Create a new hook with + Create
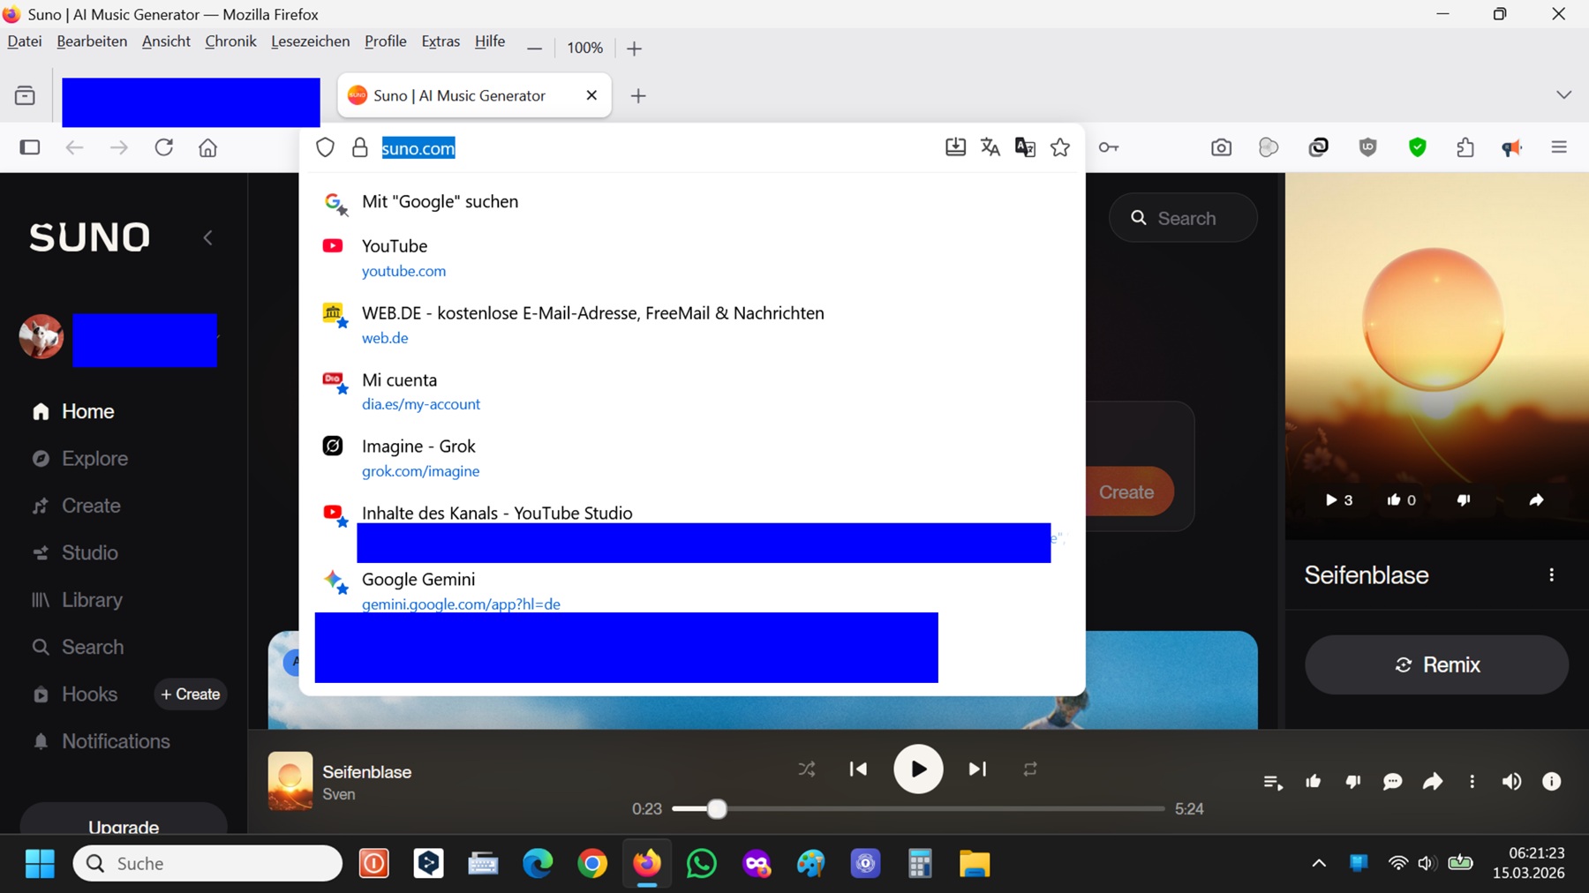Screen dimensions: 1589x893 tap(191, 694)
